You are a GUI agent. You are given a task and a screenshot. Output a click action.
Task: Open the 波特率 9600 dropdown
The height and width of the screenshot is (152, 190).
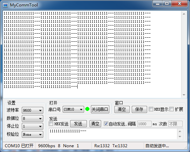tap(32, 110)
